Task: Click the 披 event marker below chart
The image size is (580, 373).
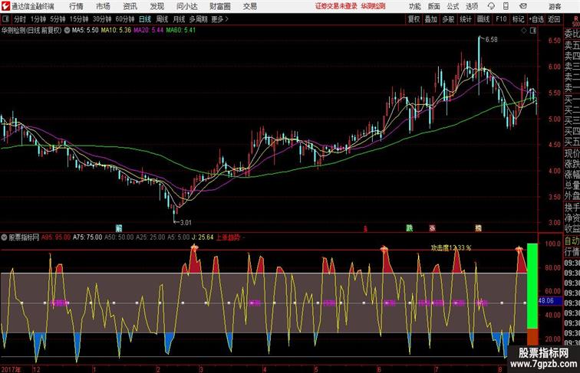Action: coord(478,228)
